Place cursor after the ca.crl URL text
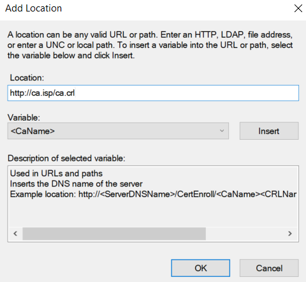The width and height of the screenshot is (306, 282). click(x=75, y=93)
